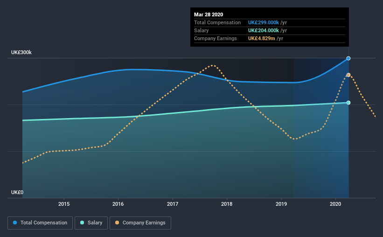Toggle the Salary legend button
The image size is (383, 237).
tap(91, 223)
